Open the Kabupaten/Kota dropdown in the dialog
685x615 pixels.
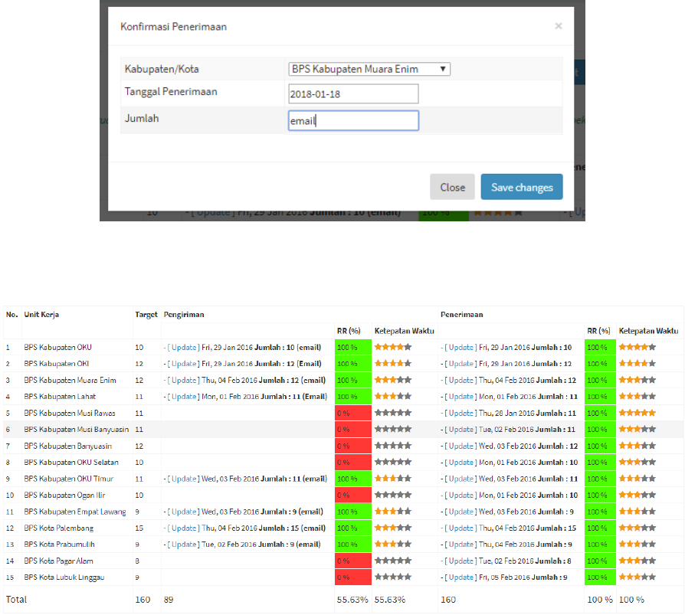[369, 69]
